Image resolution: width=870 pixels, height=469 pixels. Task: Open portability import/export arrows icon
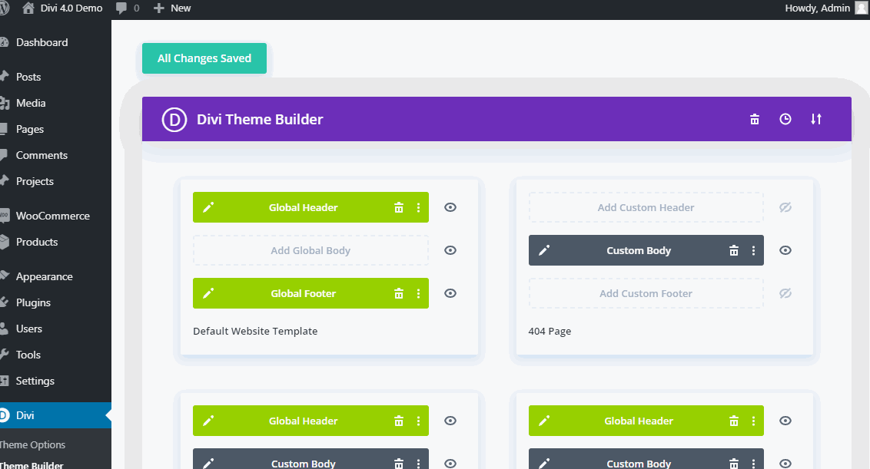tap(815, 119)
